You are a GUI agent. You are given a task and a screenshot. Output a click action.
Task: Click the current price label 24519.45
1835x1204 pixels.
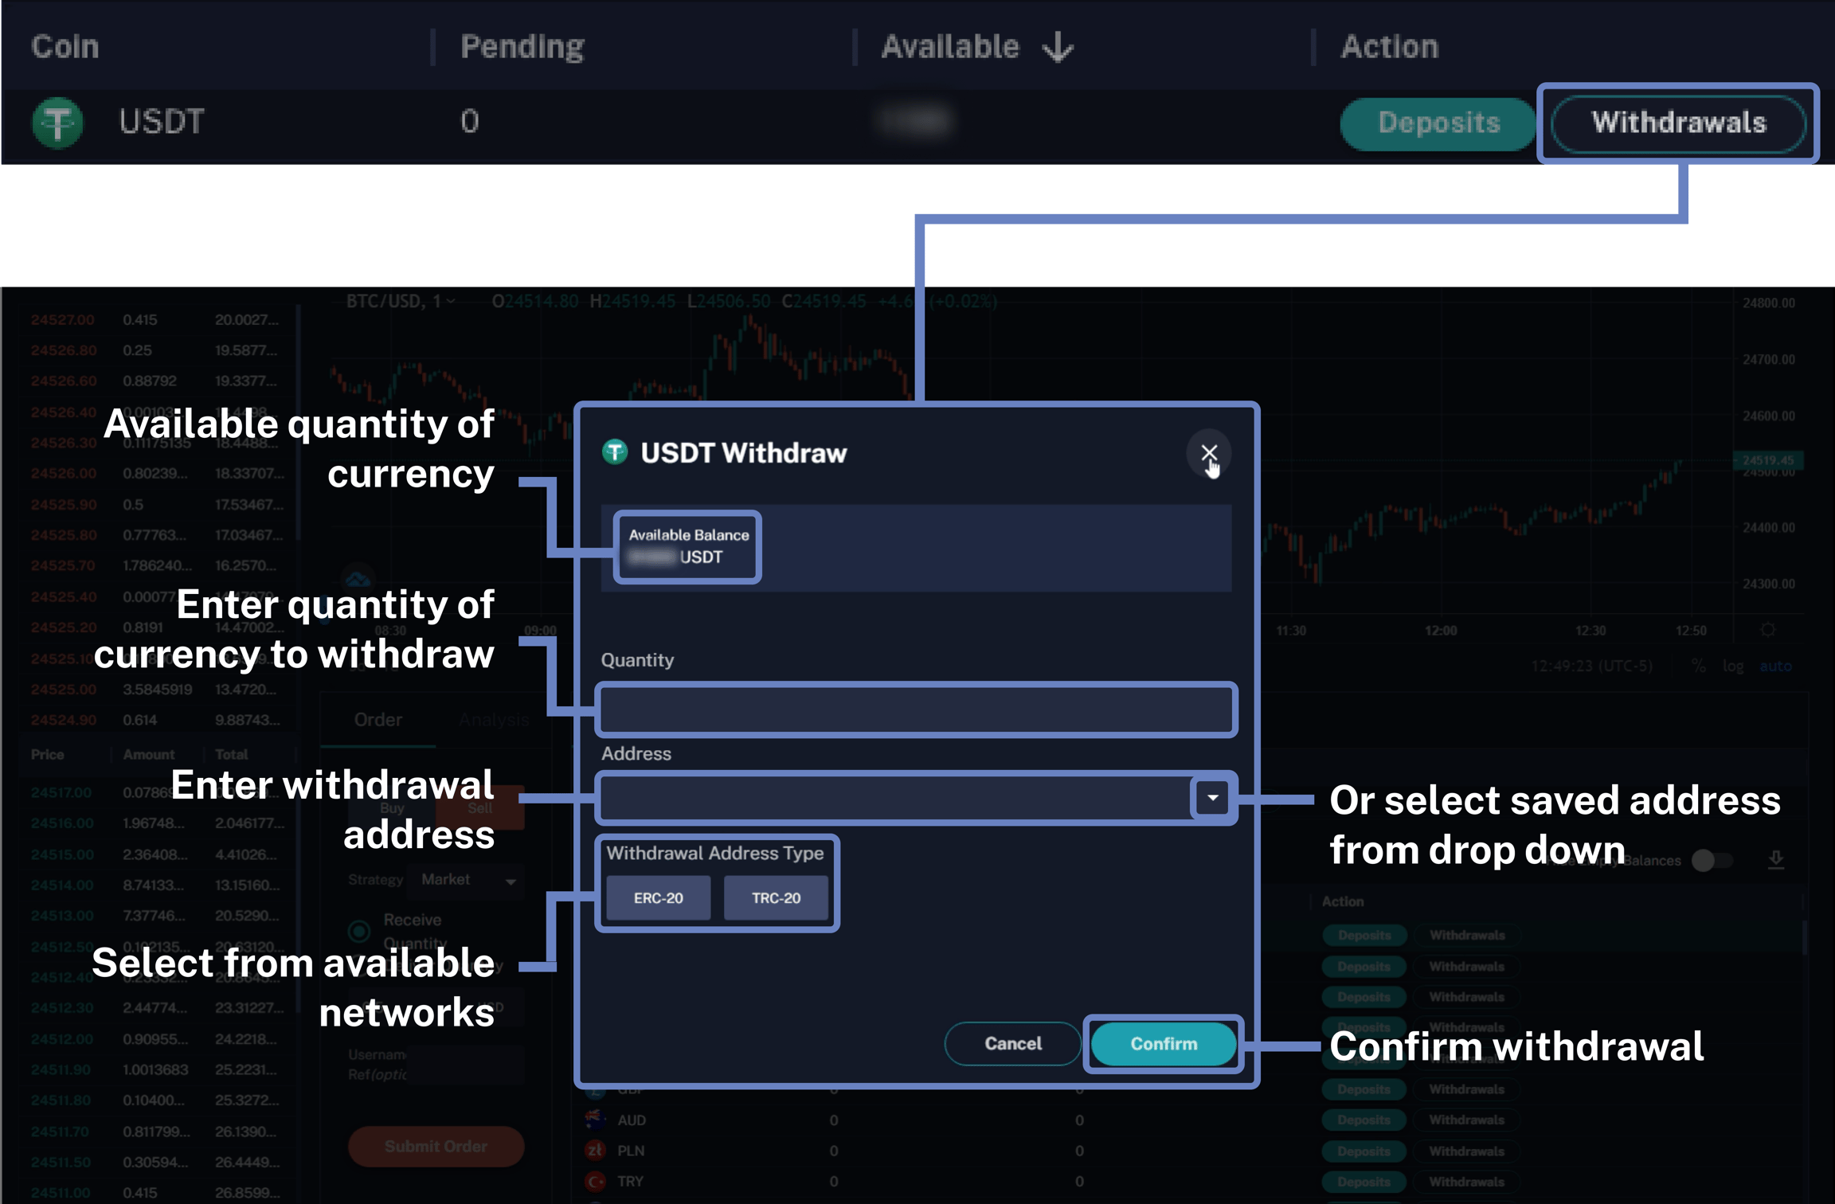pos(1767,460)
